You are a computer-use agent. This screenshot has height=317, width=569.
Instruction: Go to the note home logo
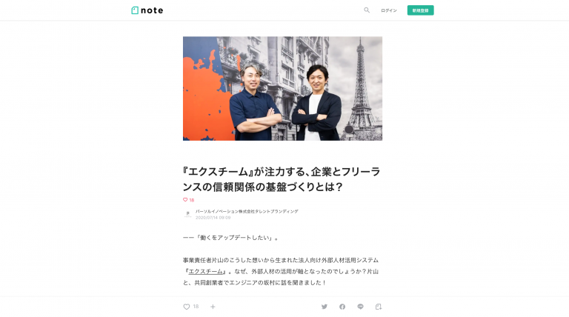click(147, 10)
